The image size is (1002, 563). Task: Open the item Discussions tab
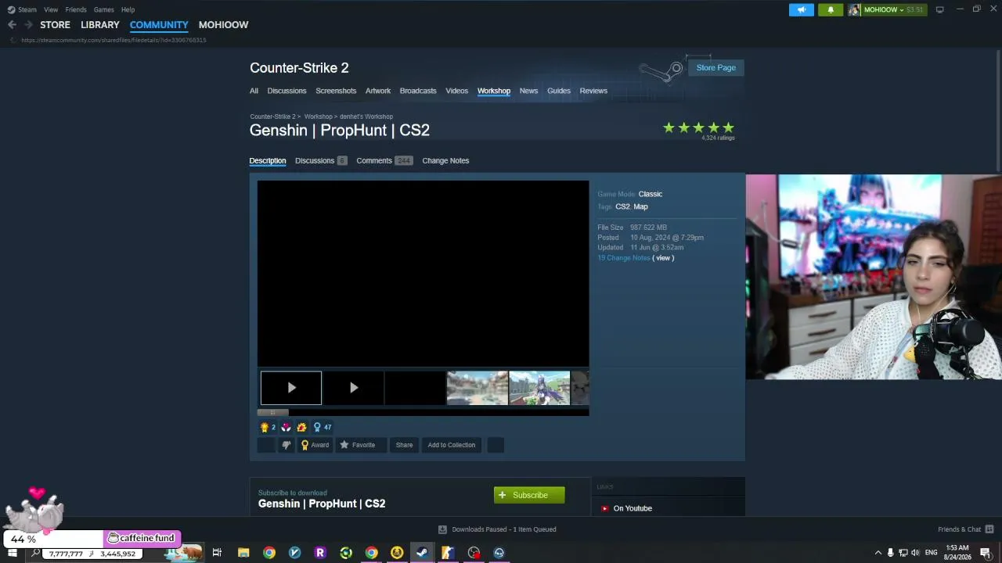[320, 160]
